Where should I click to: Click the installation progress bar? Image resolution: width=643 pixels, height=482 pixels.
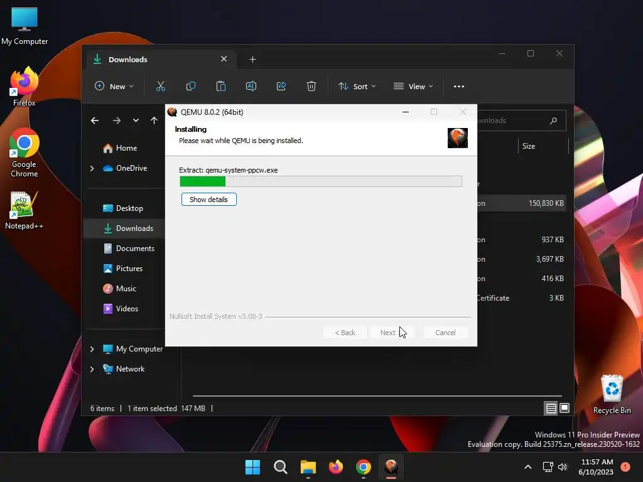pyautogui.click(x=321, y=181)
